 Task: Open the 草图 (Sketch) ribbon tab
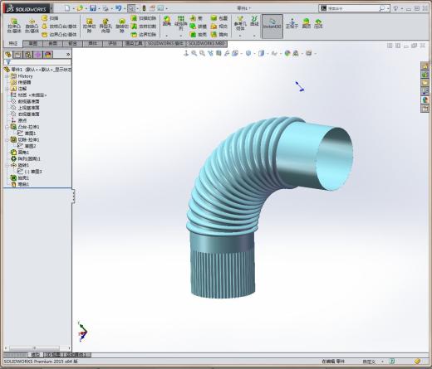pyautogui.click(x=33, y=43)
